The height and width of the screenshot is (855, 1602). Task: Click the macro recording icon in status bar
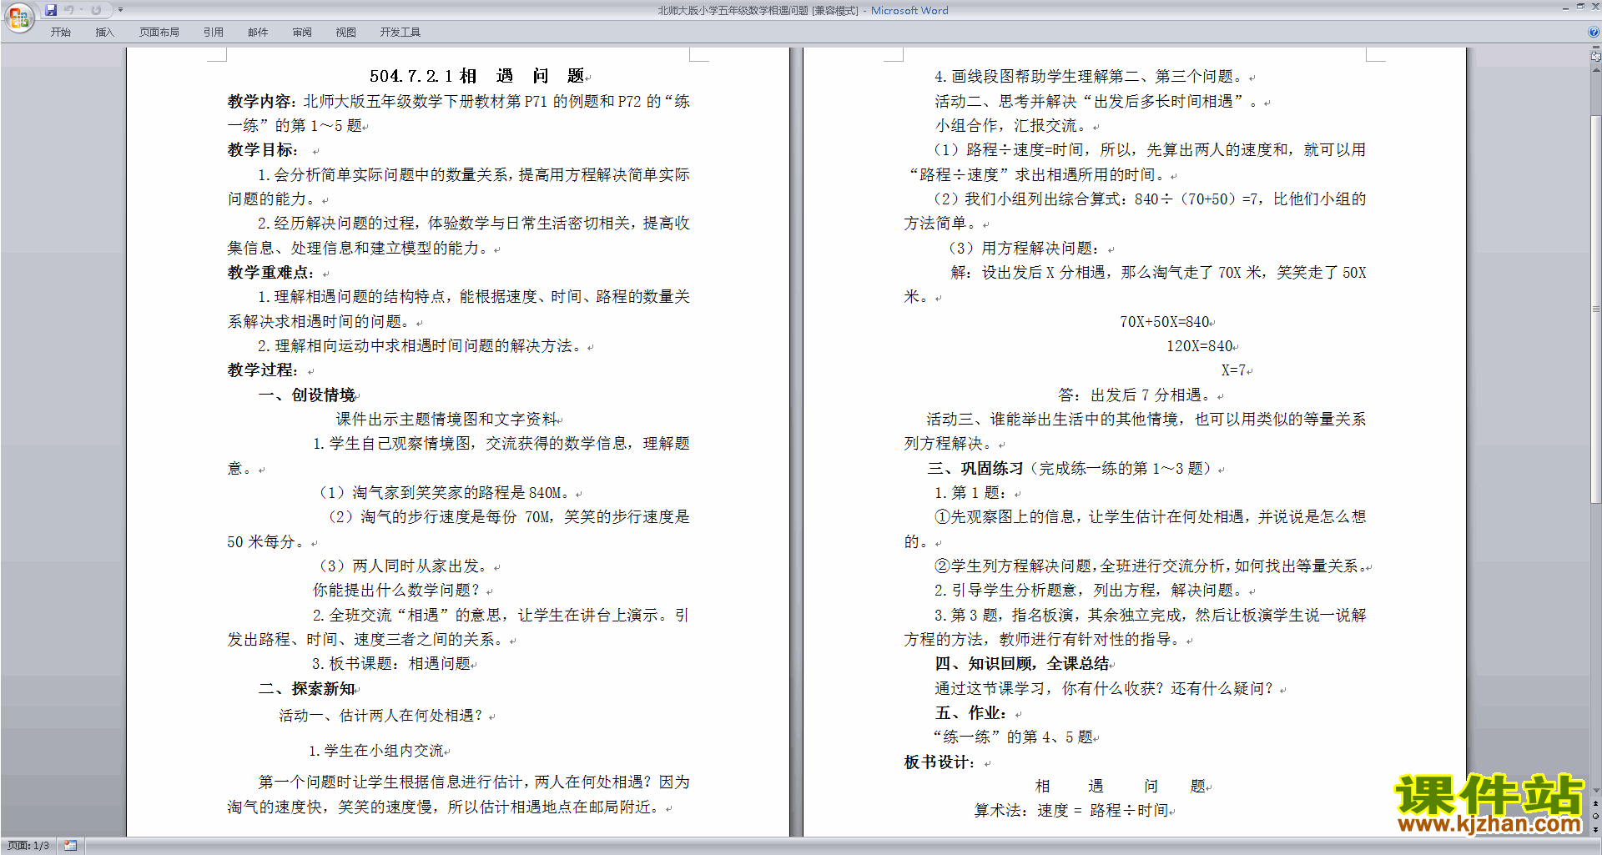[x=71, y=846]
